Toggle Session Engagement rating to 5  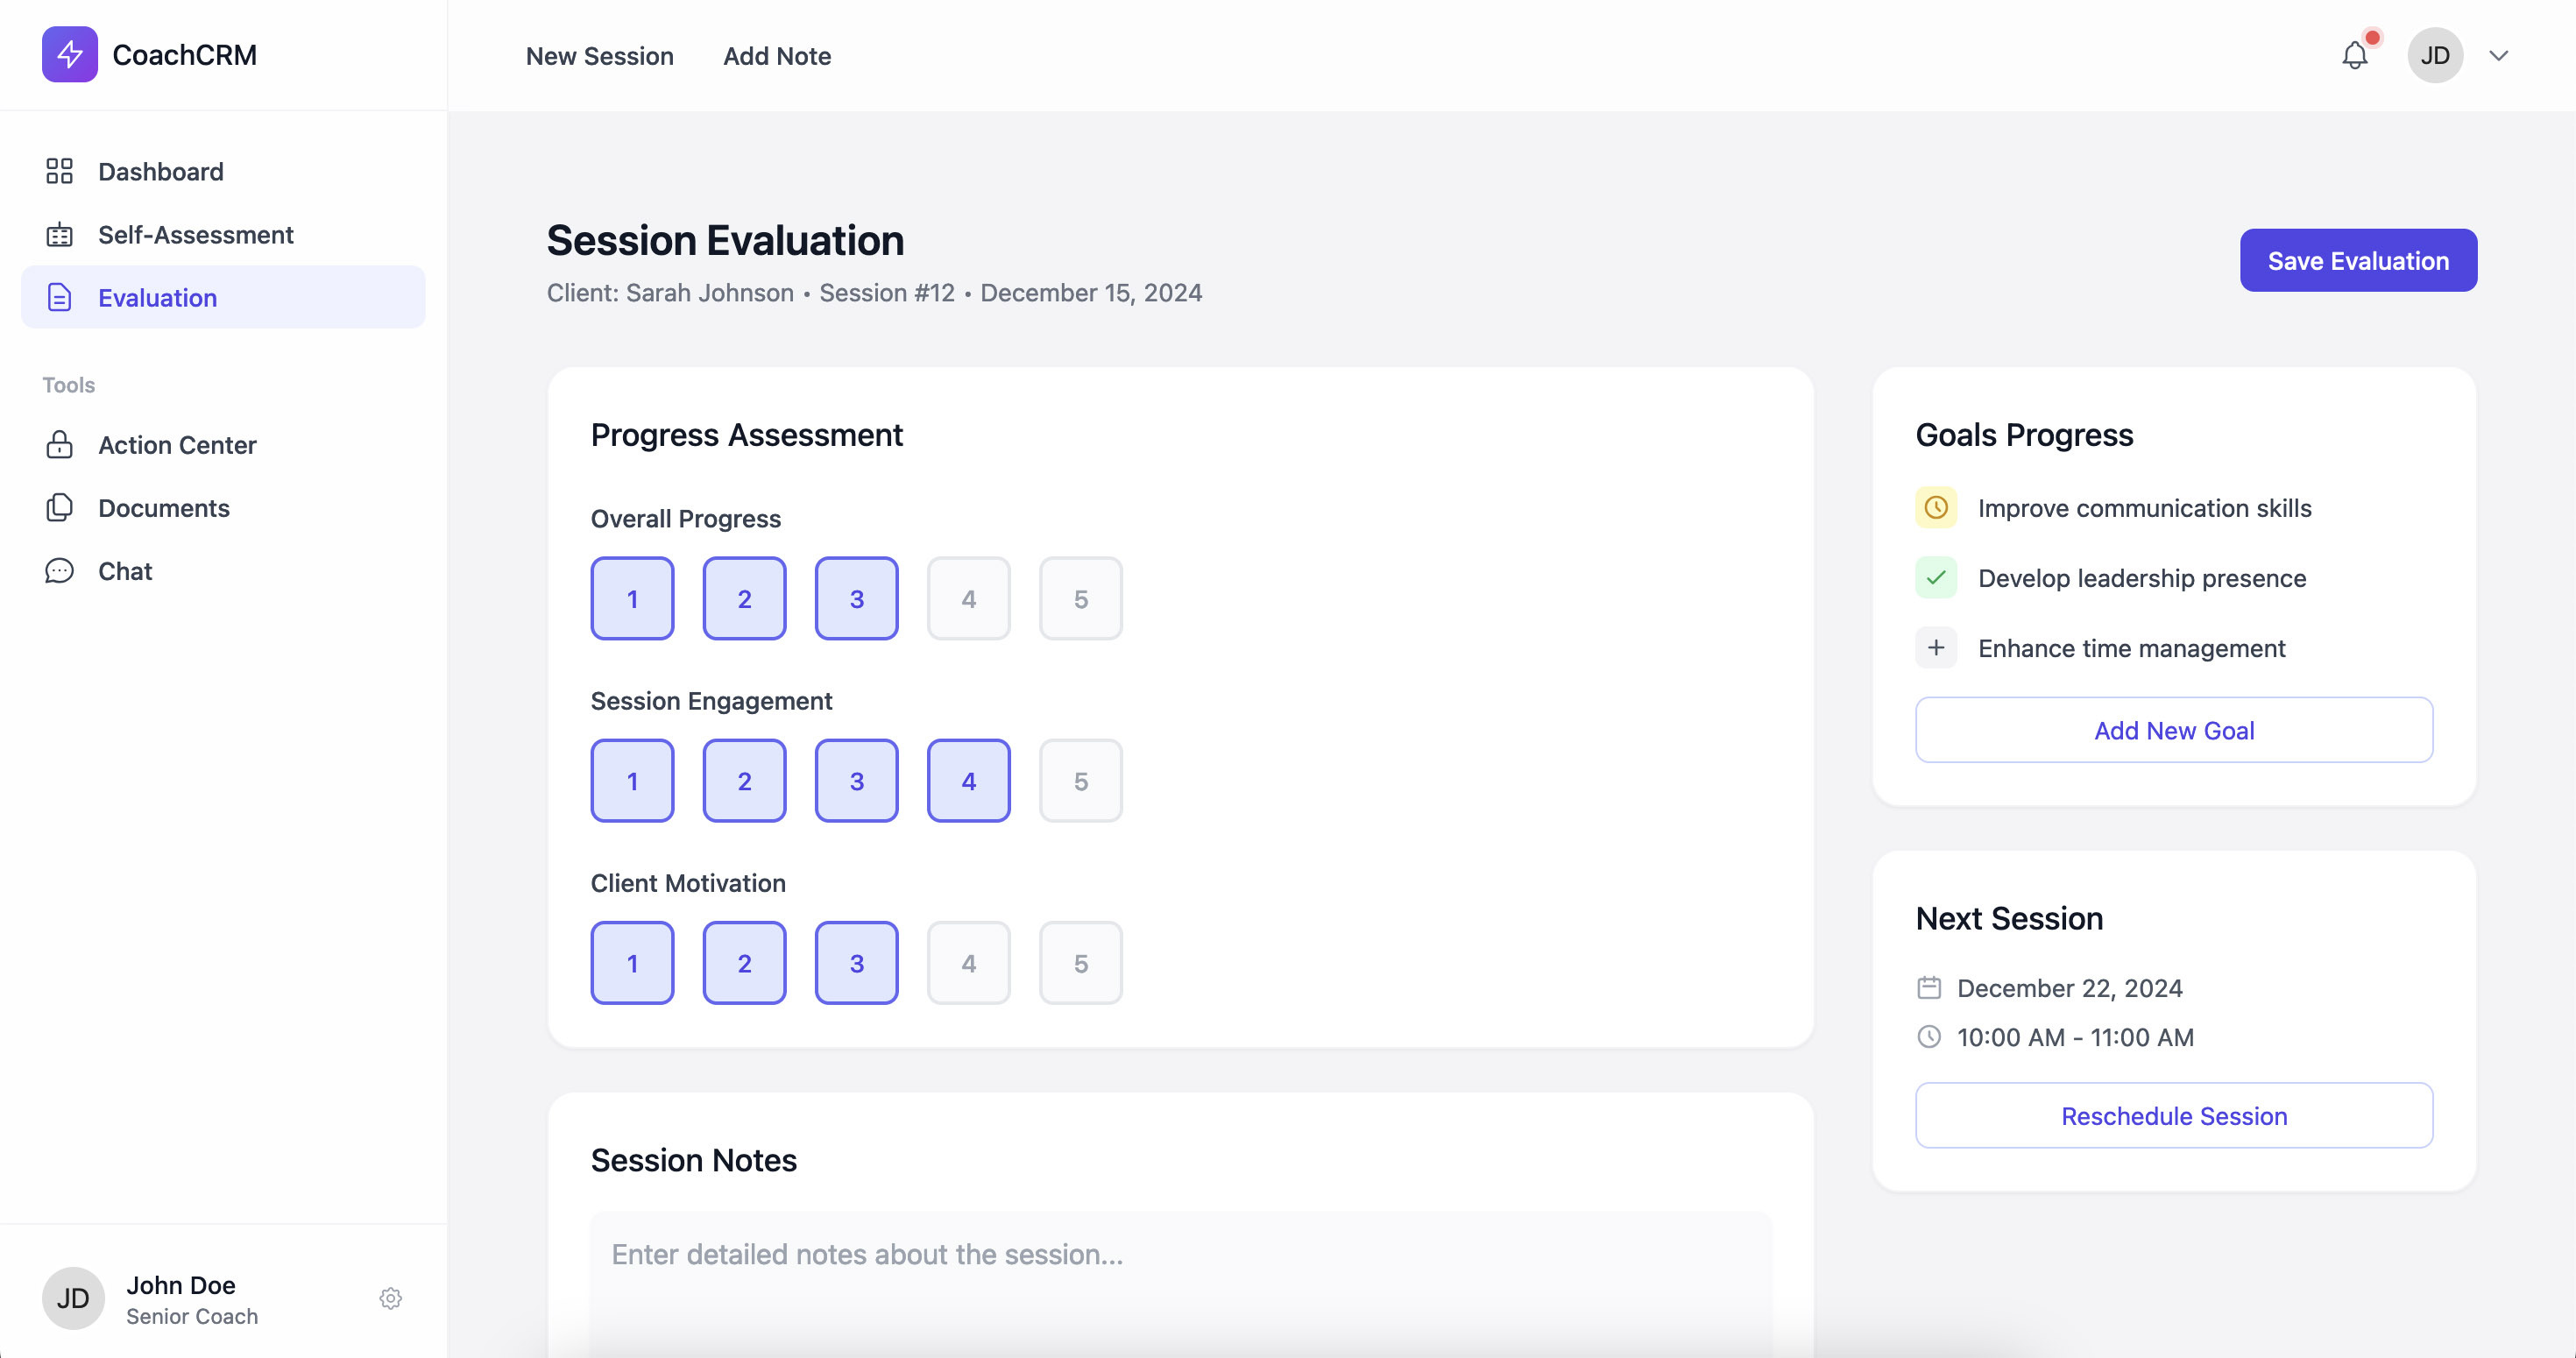tap(1080, 781)
